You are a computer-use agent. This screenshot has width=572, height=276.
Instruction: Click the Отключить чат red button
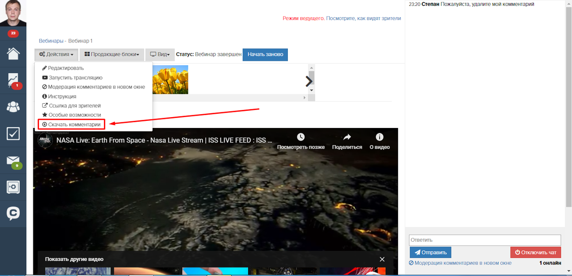(535, 252)
